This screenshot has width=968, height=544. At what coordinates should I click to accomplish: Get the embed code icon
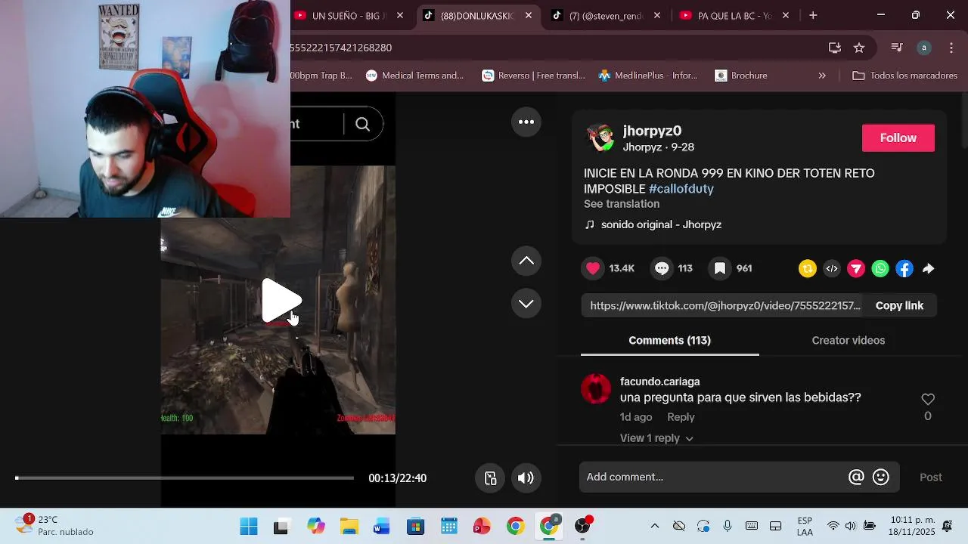pyautogui.click(x=832, y=268)
